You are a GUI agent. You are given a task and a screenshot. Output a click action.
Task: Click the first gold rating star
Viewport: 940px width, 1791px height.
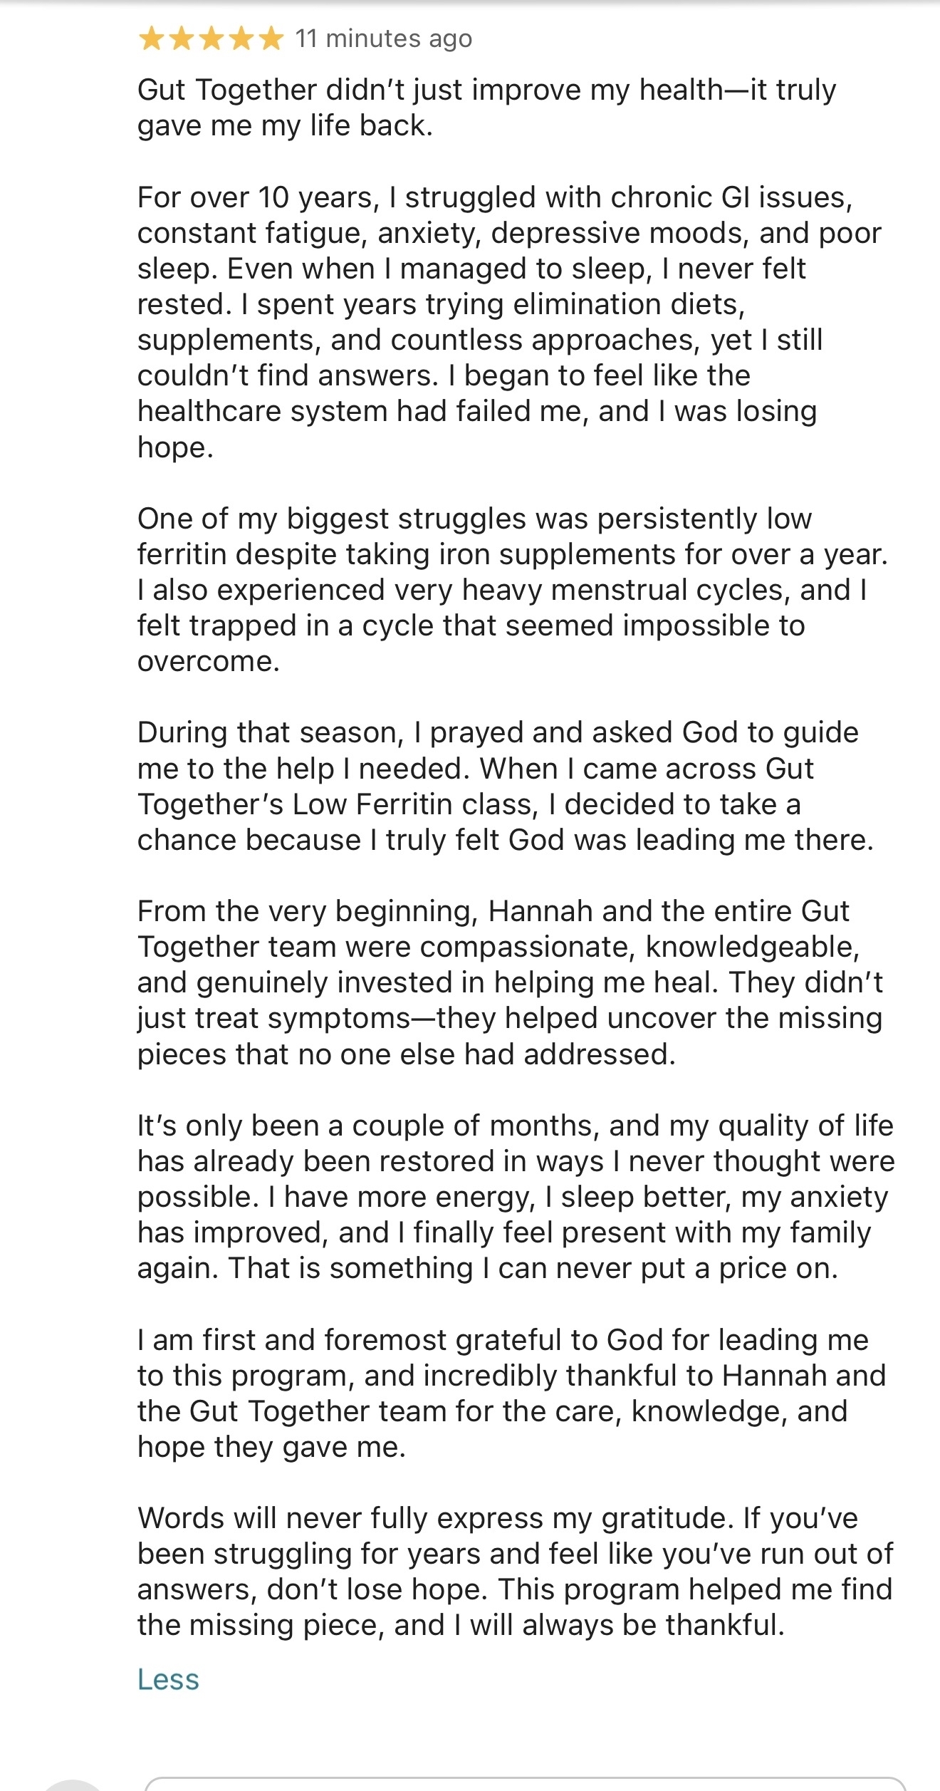(152, 38)
